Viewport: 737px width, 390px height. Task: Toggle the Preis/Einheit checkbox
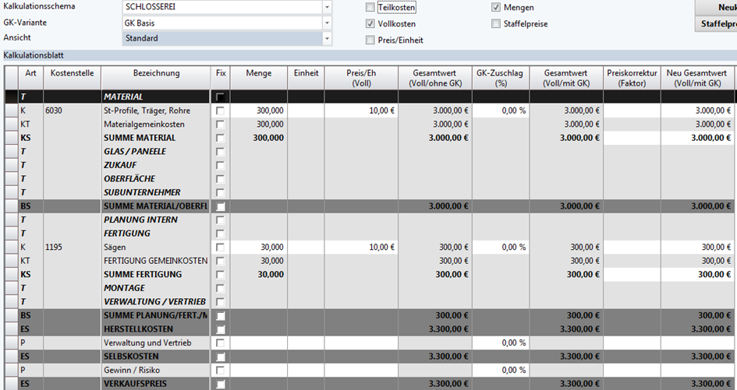pos(370,40)
